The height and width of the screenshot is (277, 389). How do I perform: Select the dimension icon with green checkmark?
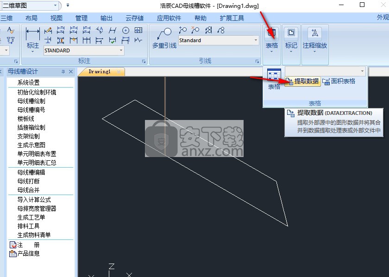click(113, 40)
